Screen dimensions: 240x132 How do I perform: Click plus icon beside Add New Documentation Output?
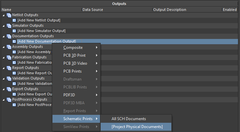[x=15, y=42]
